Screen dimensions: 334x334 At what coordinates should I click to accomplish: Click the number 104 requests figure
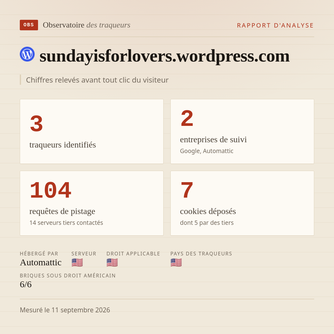[50, 190]
